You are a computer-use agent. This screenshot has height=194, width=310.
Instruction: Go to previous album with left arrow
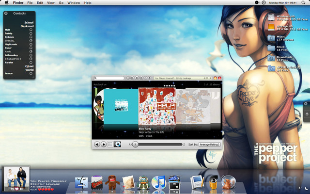coord(97,144)
